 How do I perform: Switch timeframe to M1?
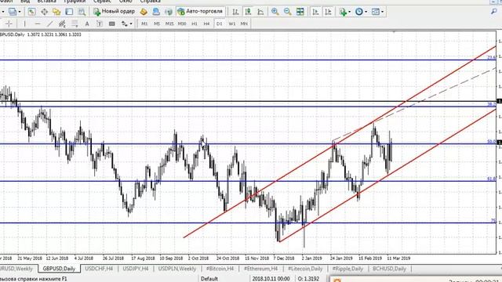point(144,23)
